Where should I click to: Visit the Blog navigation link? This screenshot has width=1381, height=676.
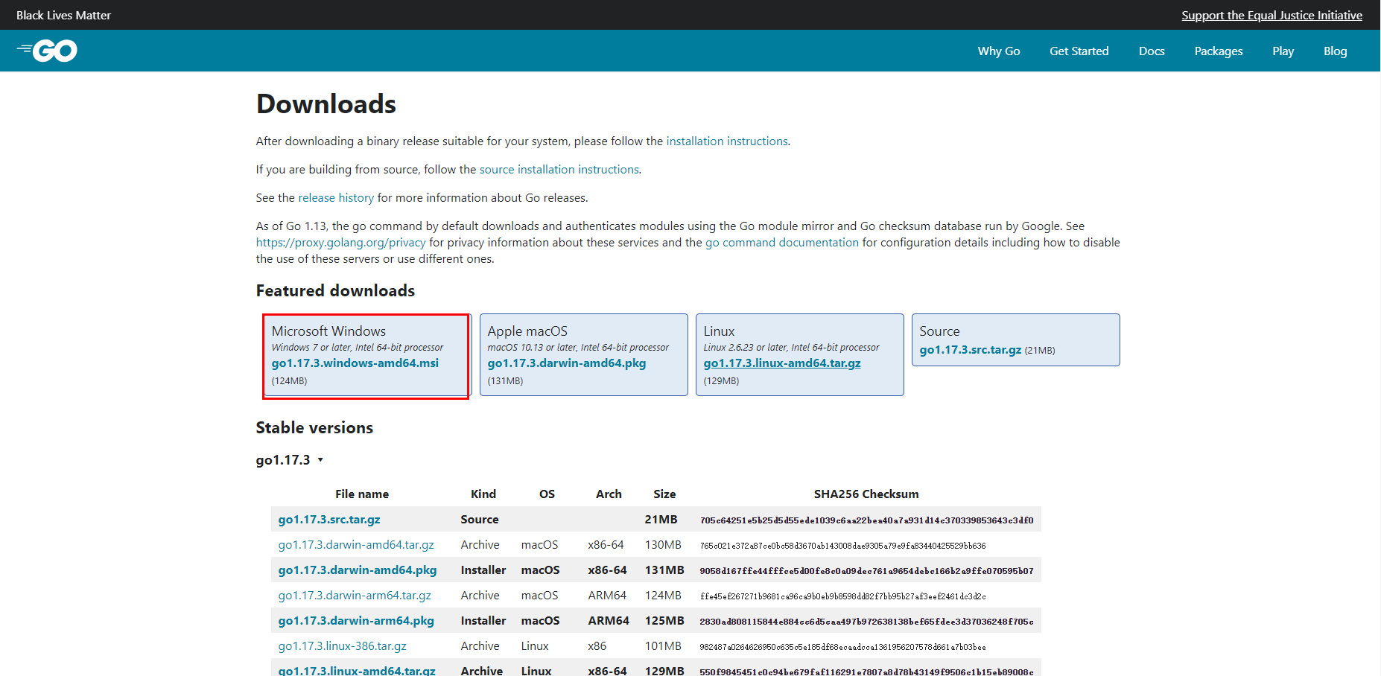(1336, 51)
